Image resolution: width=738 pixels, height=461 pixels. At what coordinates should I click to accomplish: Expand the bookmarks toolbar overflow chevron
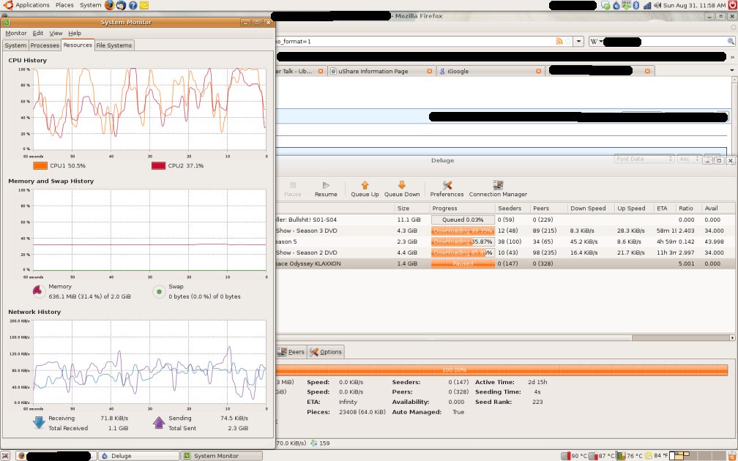(x=732, y=57)
